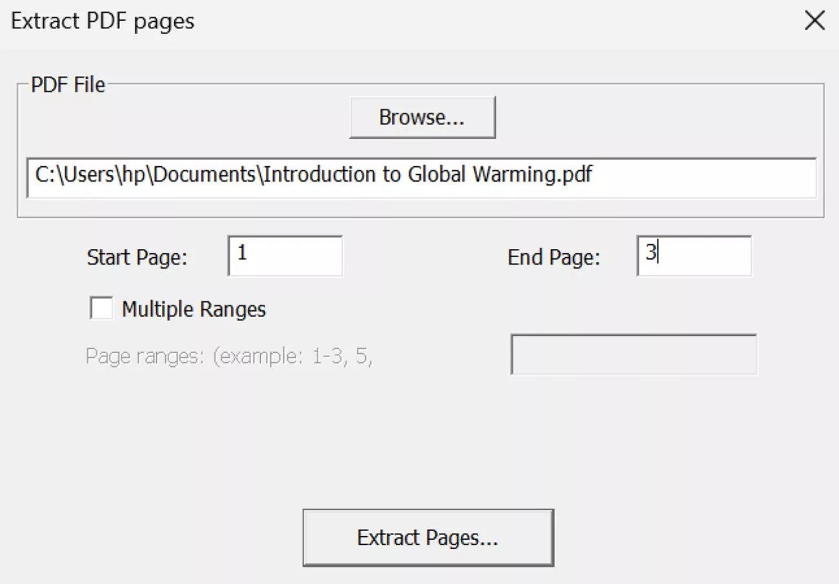Click inside the Start Page field

[284, 256]
